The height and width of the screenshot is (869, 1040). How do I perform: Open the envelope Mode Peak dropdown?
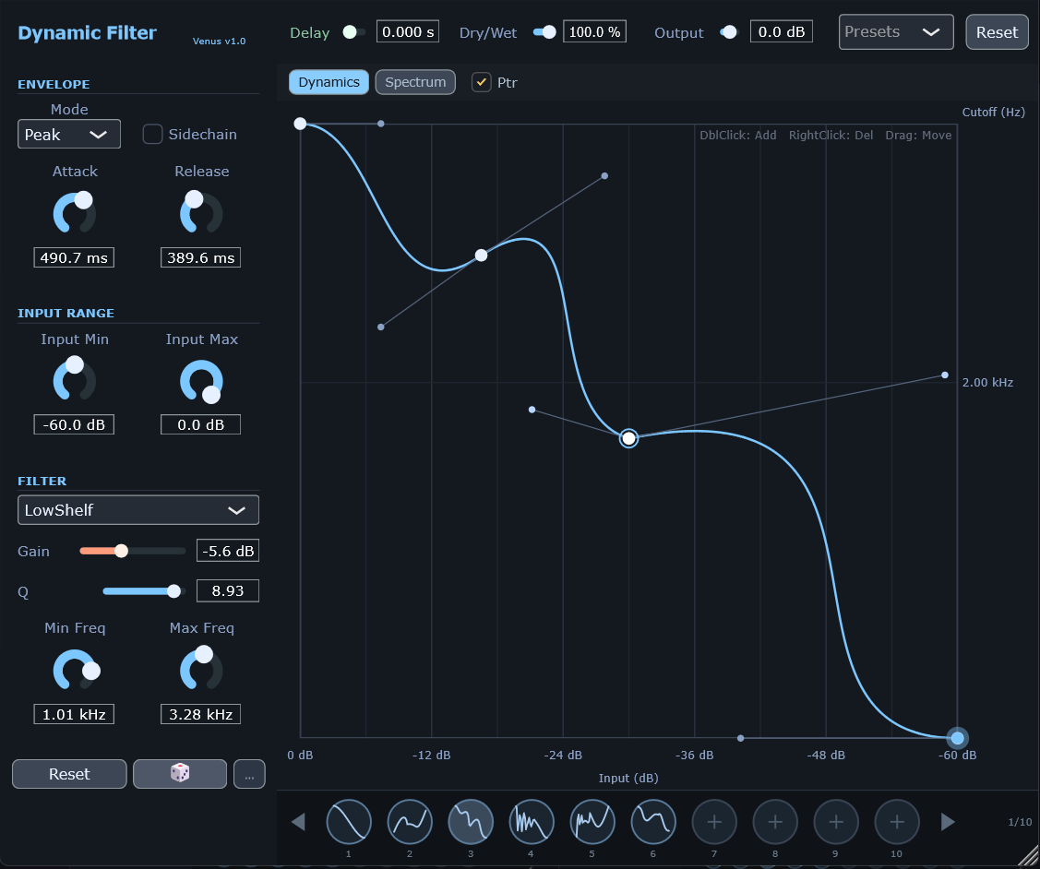coord(69,135)
